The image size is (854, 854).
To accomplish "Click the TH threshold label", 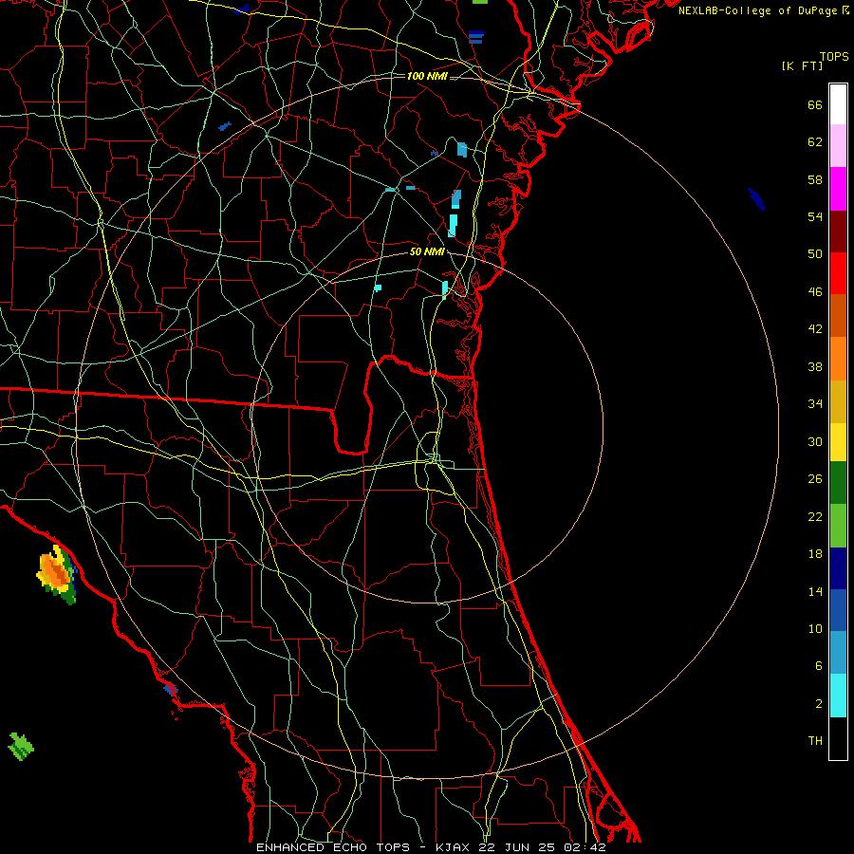I will pos(815,741).
